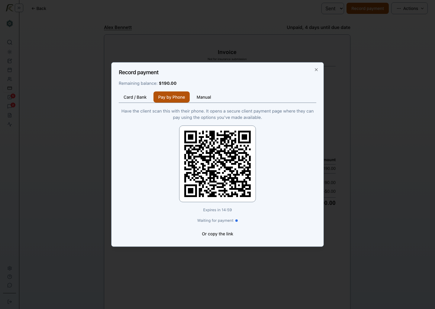
Task: Open the Help question-mark icon
Action: [10, 277]
